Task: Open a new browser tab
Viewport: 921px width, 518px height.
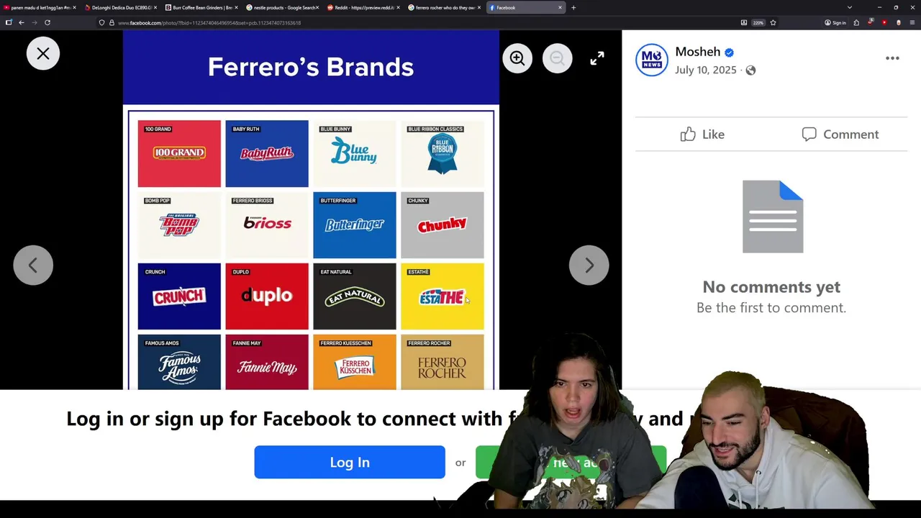Action: pyautogui.click(x=573, y=7)
